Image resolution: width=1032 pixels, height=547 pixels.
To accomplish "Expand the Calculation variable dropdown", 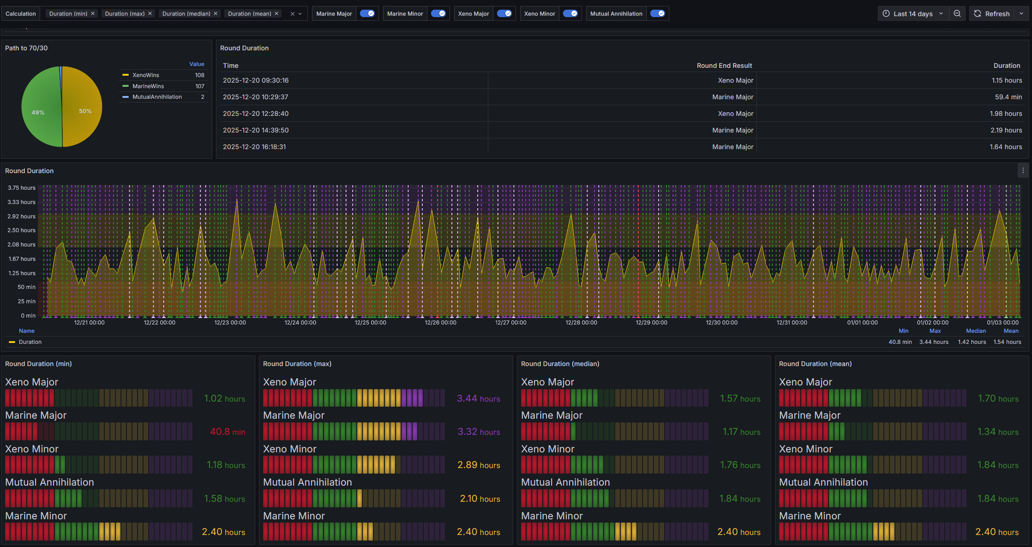I will coord(300,14).
